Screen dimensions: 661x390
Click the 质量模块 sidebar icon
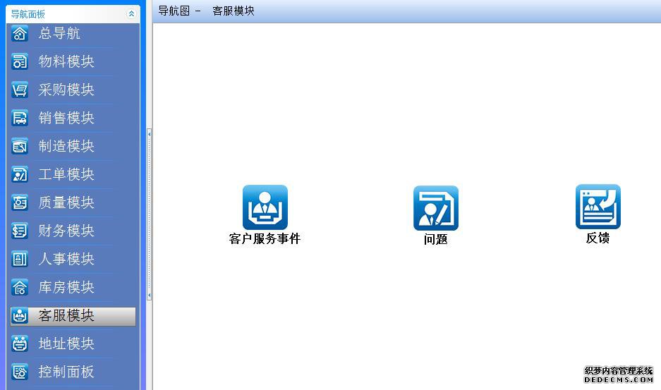coord(19,203)
